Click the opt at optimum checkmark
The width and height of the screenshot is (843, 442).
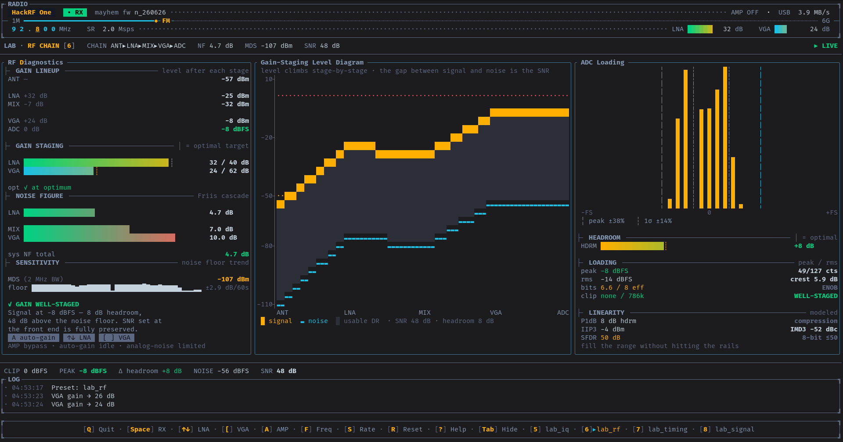pos(25,187)
